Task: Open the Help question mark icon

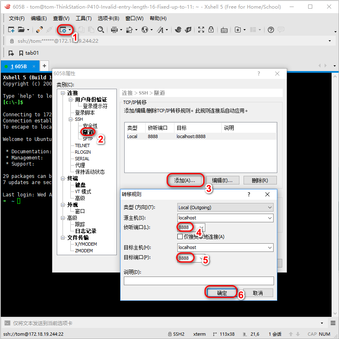Action: click(271, 30)
